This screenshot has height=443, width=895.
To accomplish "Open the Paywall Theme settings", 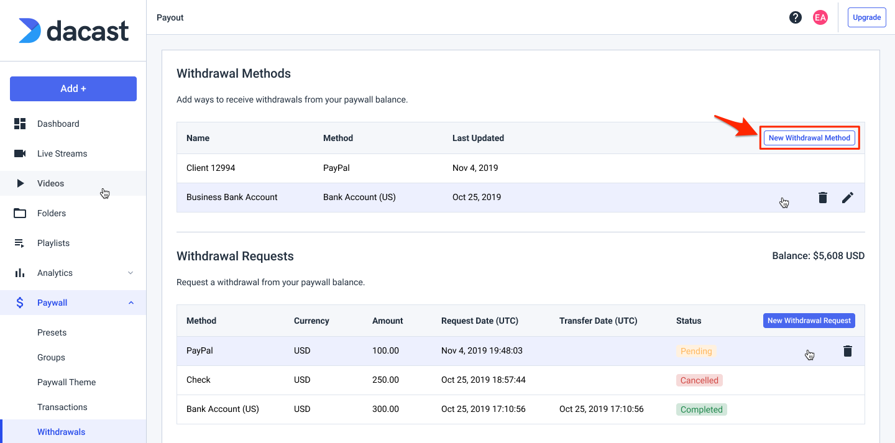I will pos(66,382).
